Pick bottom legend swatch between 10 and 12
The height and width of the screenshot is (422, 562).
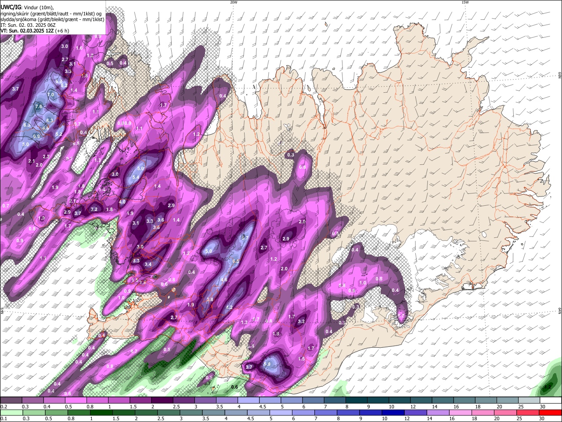(x=392, y=413)
